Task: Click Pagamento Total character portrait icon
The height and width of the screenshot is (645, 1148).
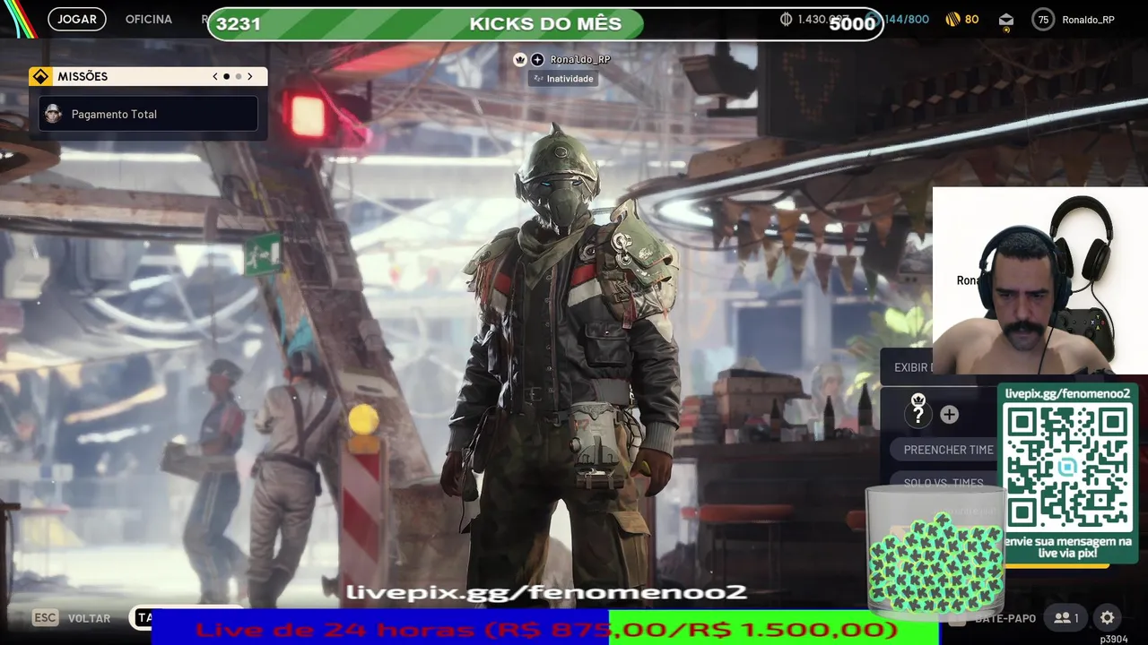Action: click(53, 114)
